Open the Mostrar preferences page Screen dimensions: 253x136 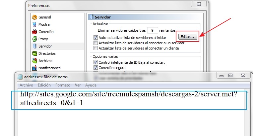pyautogui.click(x=44, y=24)
